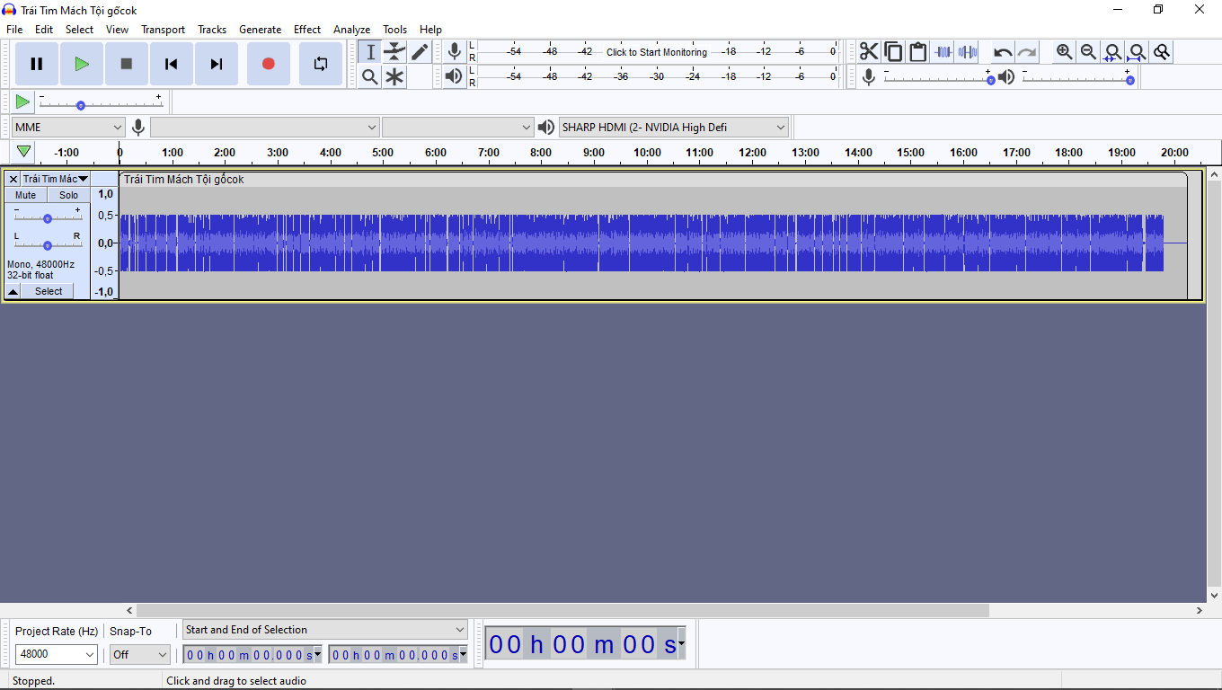Click the track Select button
1222x690 pixels.
coord(49,291)
